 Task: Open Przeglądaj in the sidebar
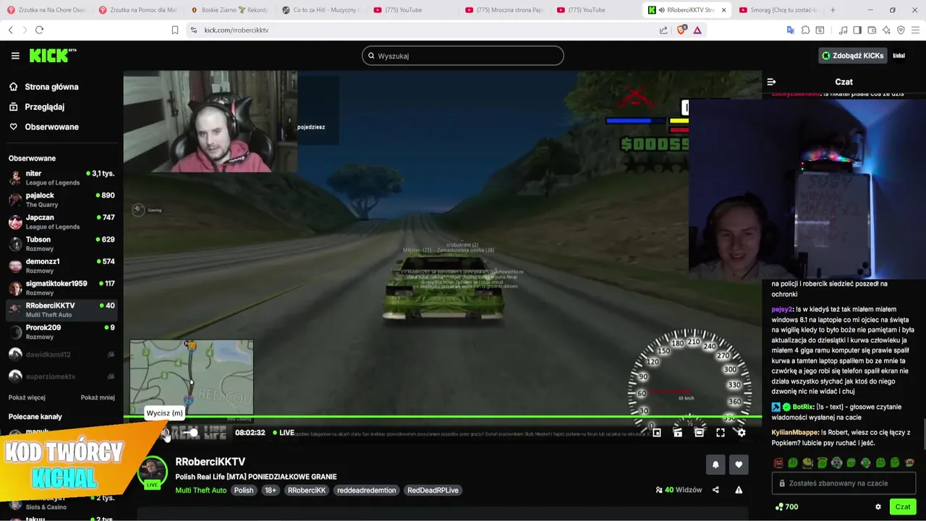point(44,106)
